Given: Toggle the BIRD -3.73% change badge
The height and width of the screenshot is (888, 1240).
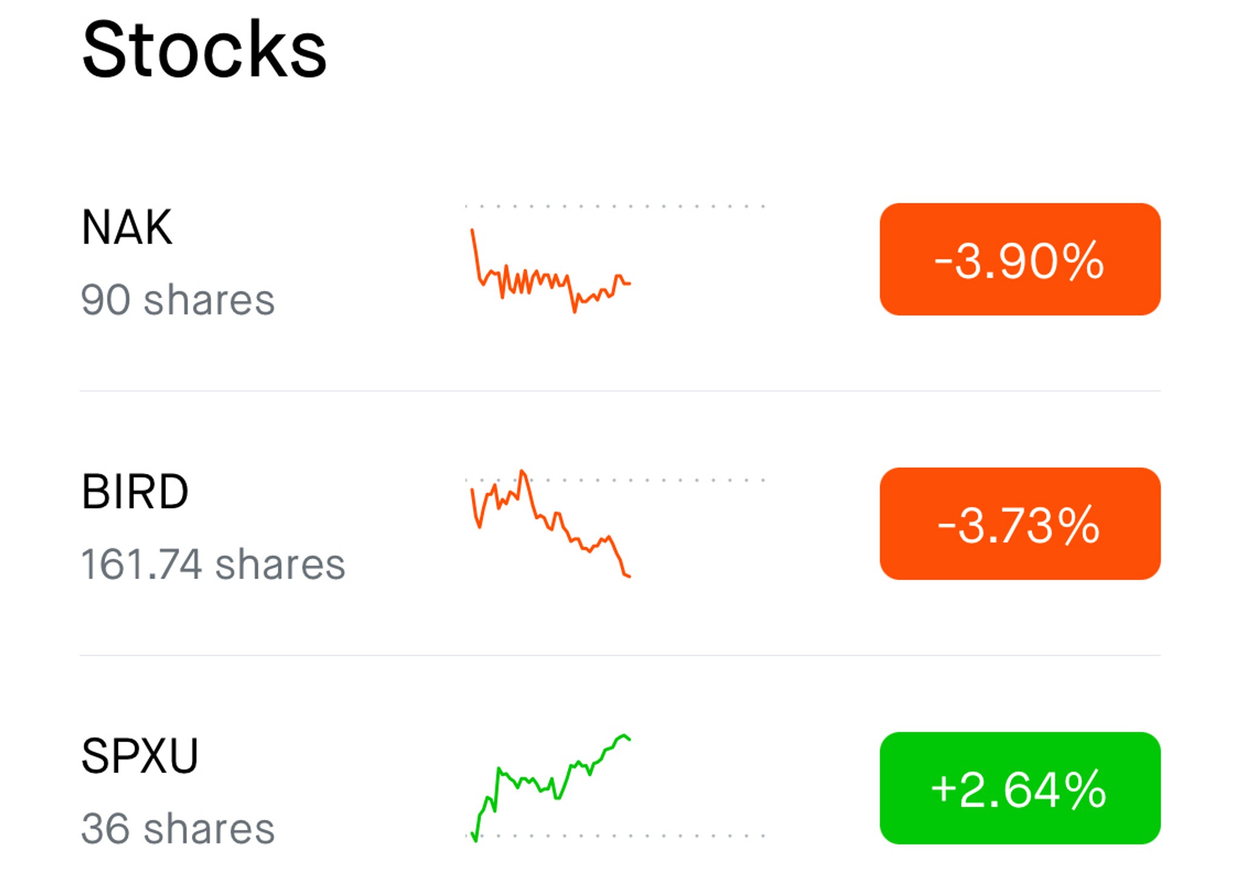Looking at the screenshot, I should [x=1020, y=524].
